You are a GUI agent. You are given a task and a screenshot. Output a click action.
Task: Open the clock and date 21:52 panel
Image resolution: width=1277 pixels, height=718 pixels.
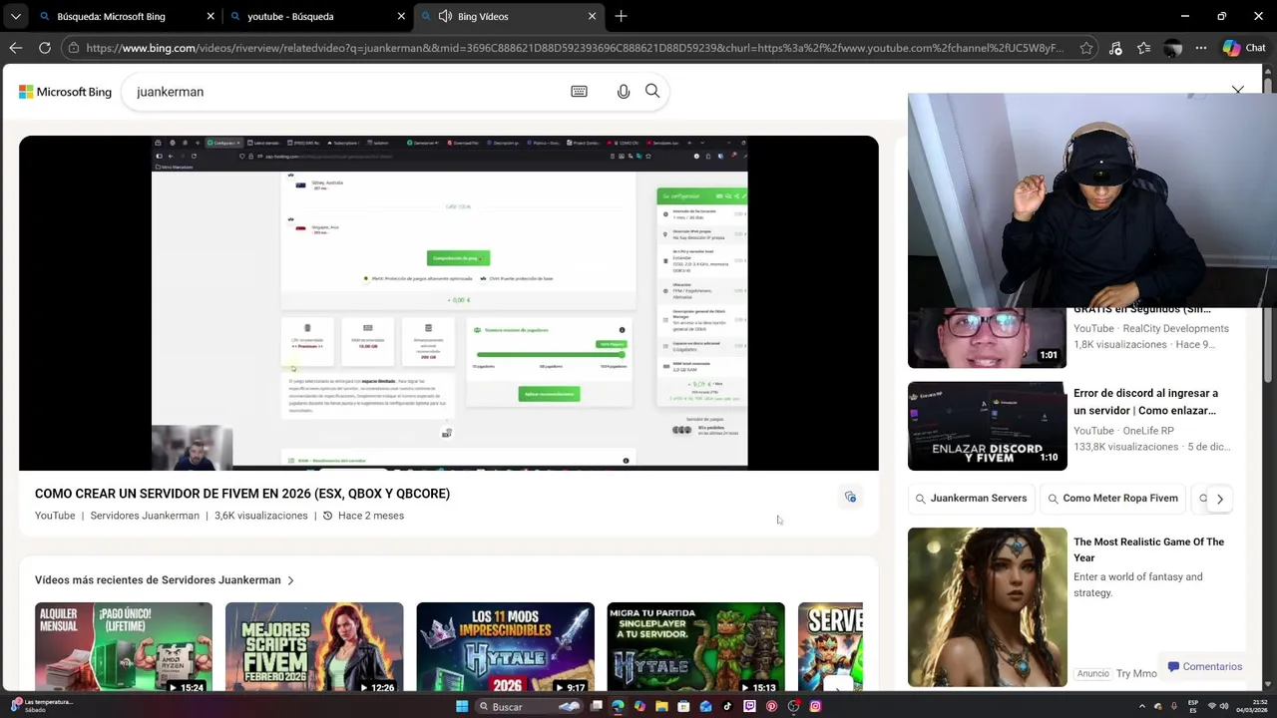tap(1250, 706)
